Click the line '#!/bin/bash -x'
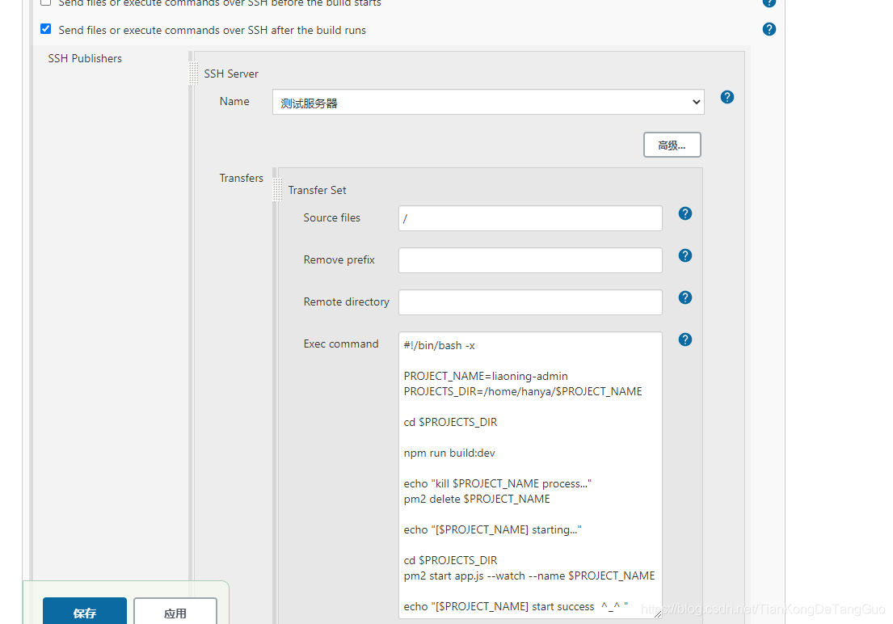The height and width of the screenshot is (624, 893). tap(439, 345)
